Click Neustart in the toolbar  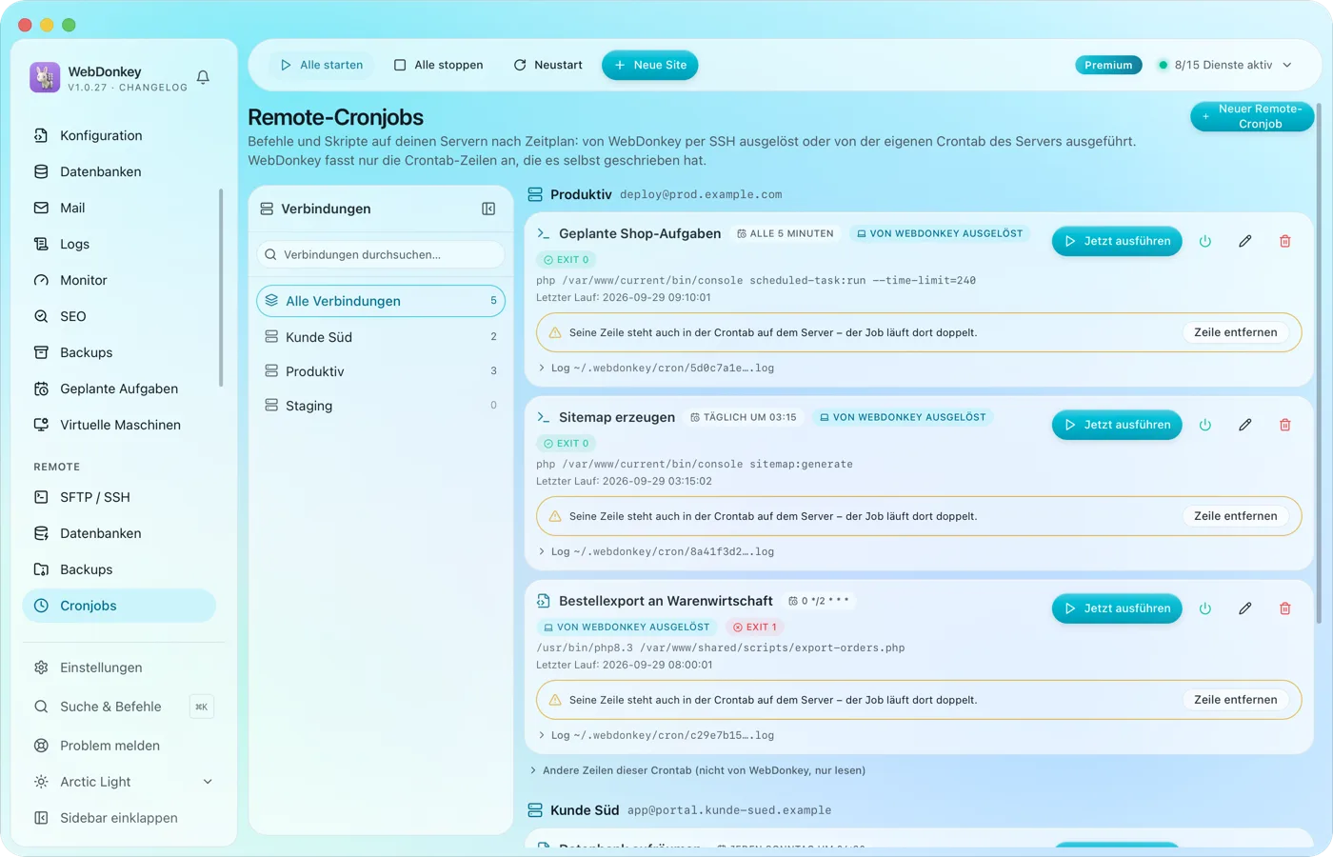[548, 65]
